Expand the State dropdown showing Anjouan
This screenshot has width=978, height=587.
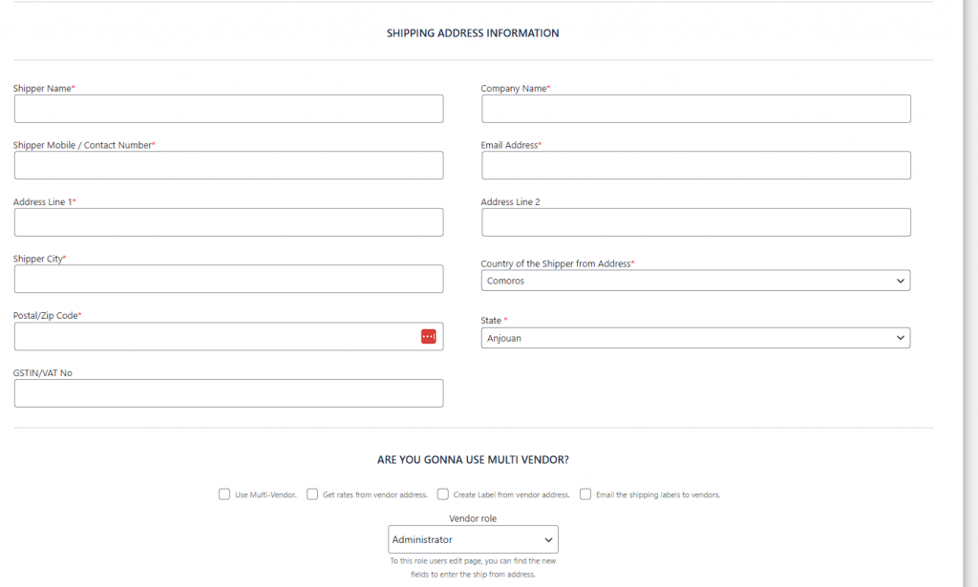(695, 338)
